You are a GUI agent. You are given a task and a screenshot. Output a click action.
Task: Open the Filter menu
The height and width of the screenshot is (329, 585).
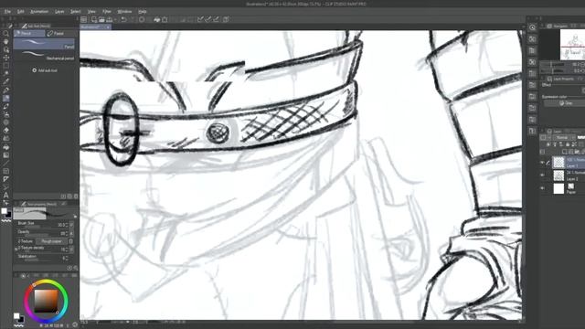point(107,12)
